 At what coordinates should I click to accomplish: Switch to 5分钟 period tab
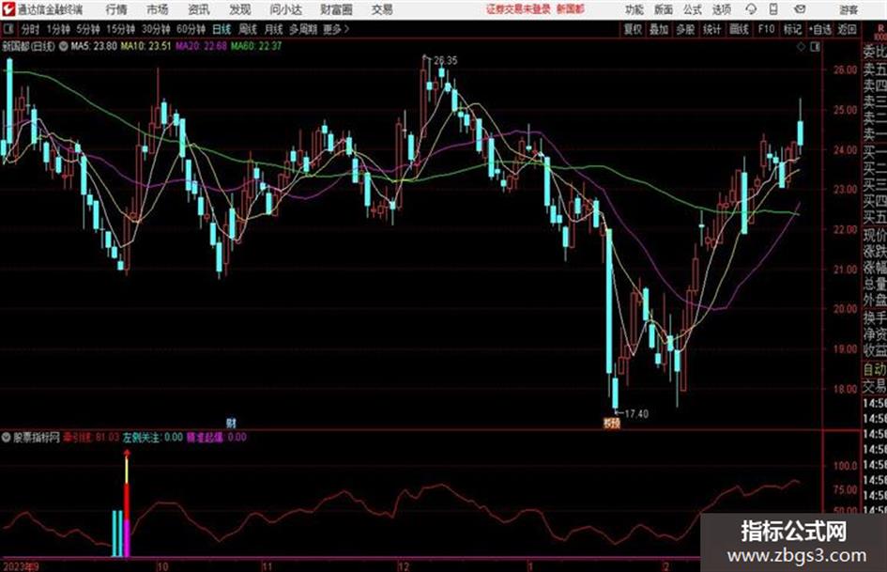point(87,29)
